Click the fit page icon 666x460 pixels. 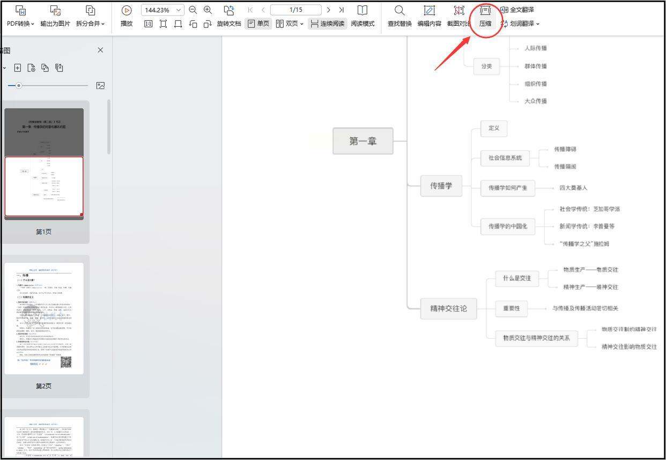[163, 24]
